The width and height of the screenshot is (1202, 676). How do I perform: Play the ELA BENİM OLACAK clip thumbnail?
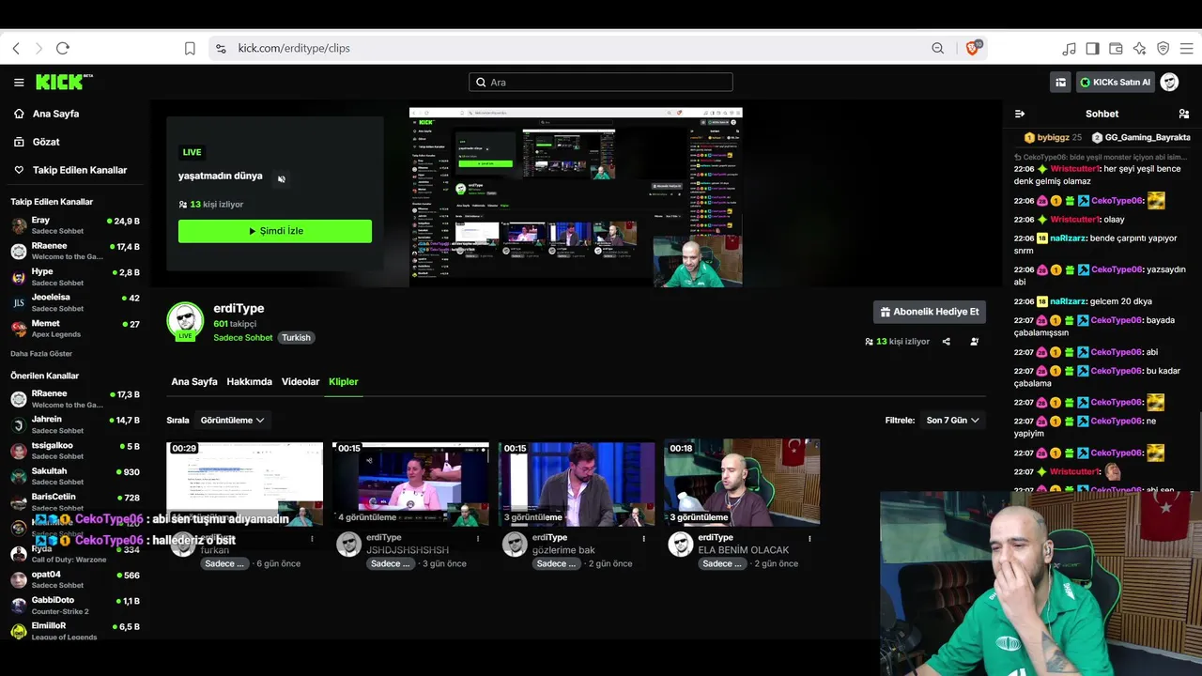click(x=742, y=484)
